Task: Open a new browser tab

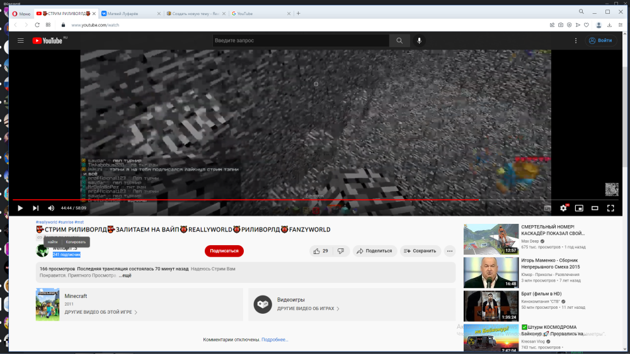Action: coord(298,14)
